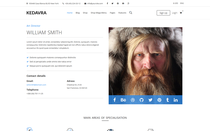Open Twitter icon under profile photo
Screen dimensions: 210x131
(150, 100)
